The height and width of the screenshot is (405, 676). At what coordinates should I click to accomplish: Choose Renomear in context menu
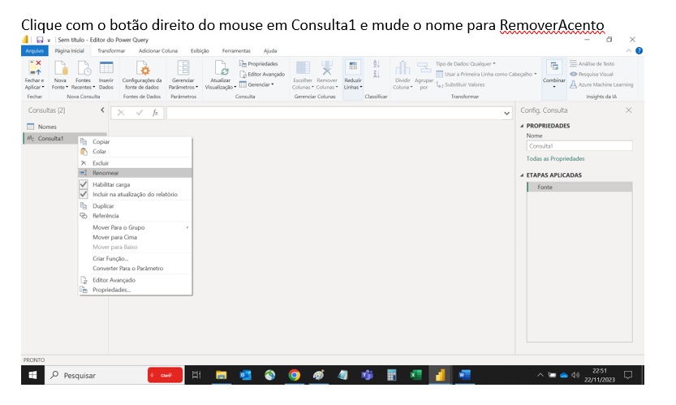coord(135,173)
